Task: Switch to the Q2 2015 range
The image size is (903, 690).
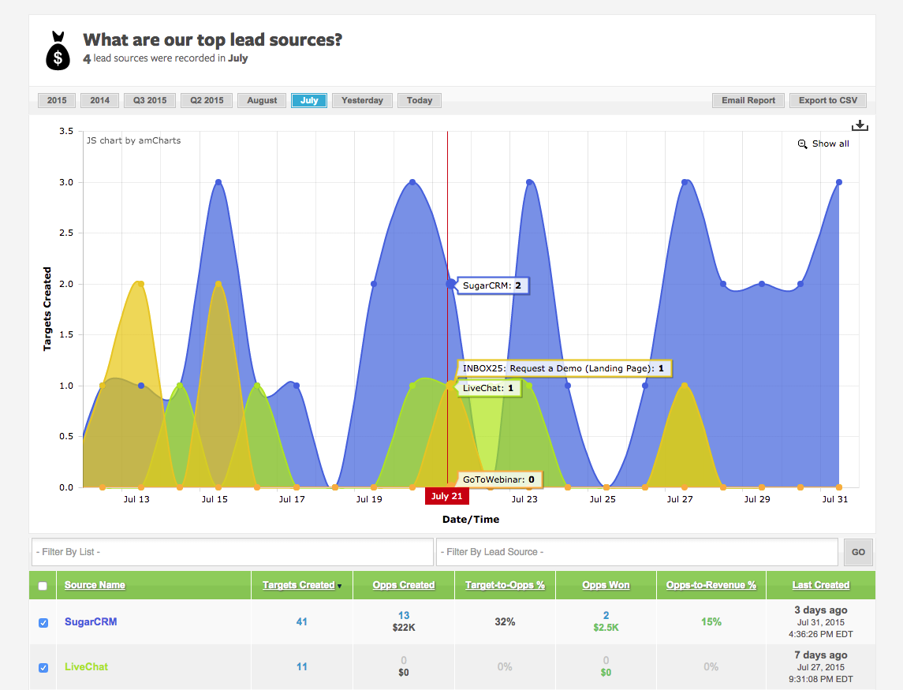Action: pyautogui.click(x=207, y=100)
